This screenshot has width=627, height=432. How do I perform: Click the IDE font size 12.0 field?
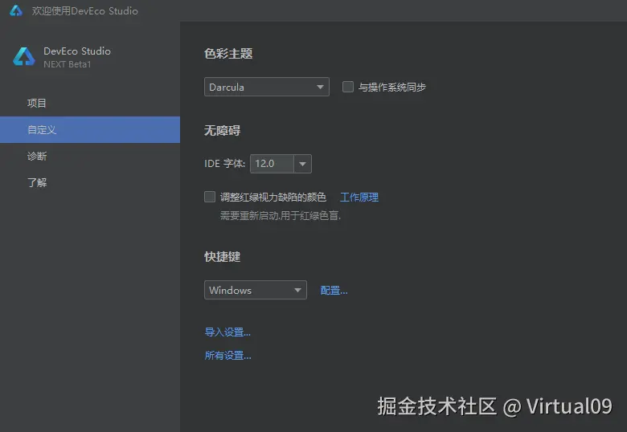[x=273, y=164]
